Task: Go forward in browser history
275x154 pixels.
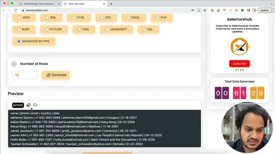Action: point(9,10)
